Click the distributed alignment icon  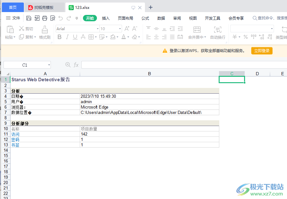180,37
